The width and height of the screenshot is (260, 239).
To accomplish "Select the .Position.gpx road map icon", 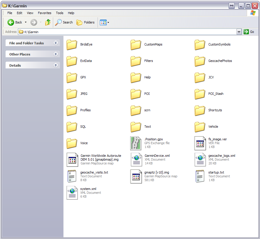I will [136, 143].
